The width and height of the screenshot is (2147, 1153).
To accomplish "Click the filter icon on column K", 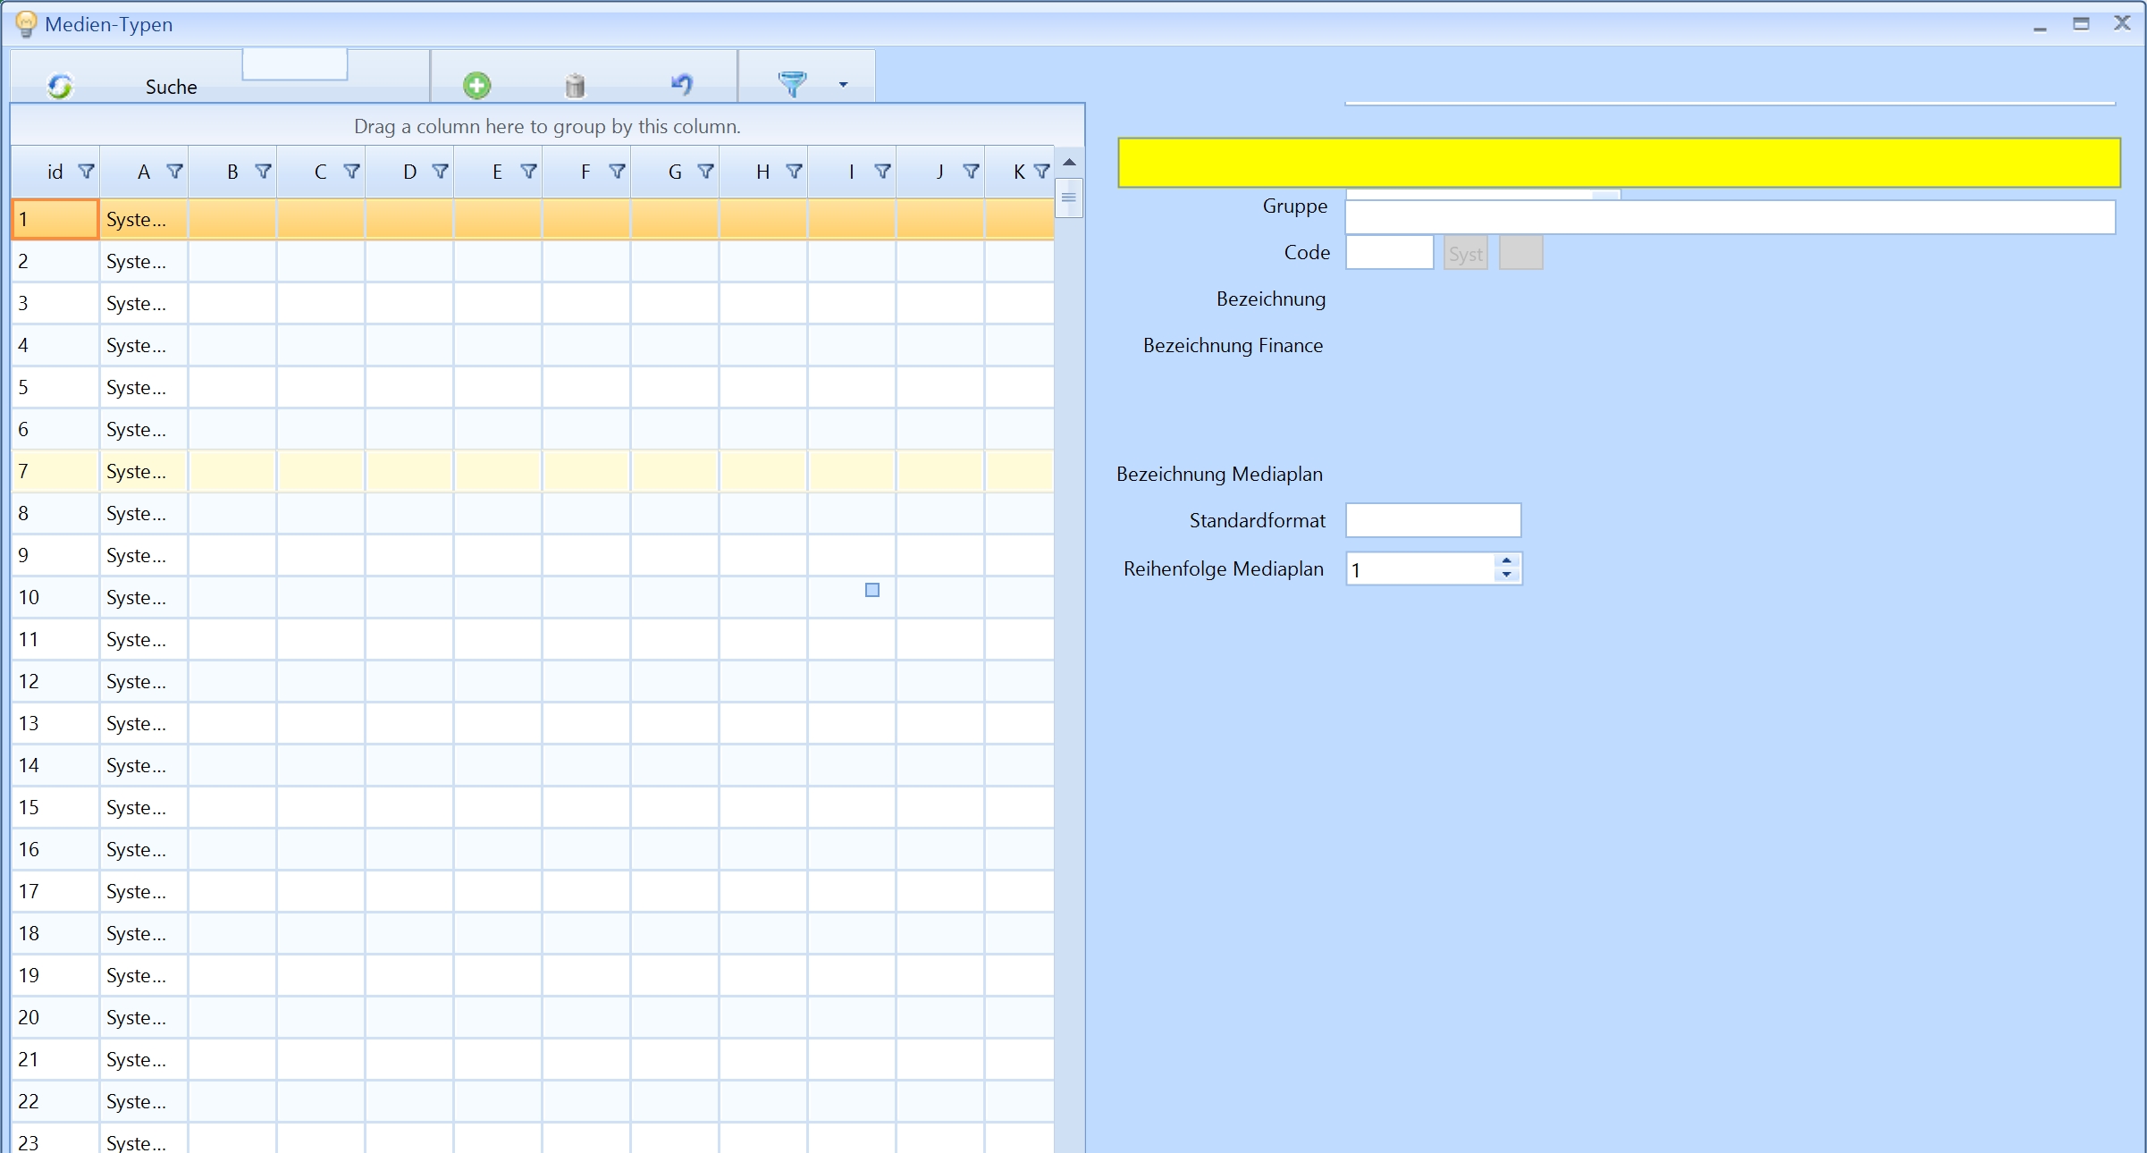I will (1041, 171).
